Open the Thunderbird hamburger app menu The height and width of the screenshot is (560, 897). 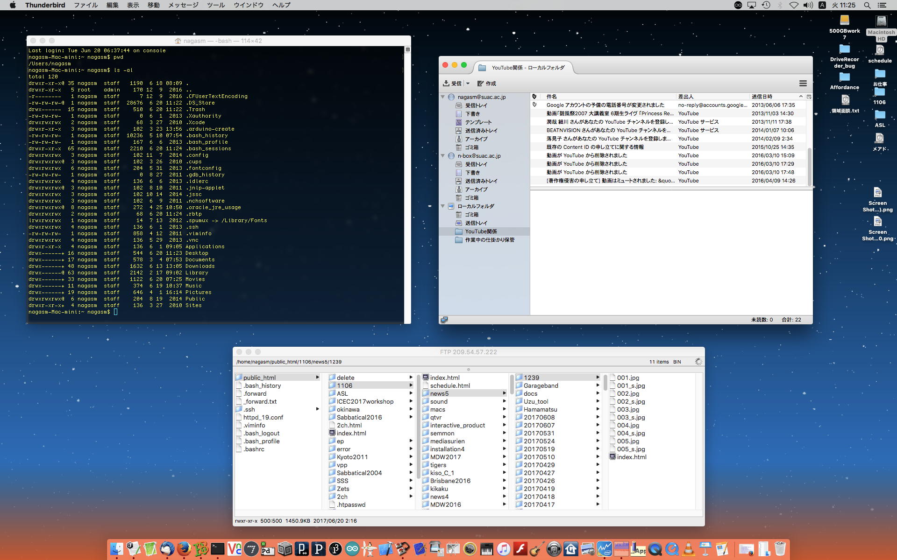tap(803, 84)
